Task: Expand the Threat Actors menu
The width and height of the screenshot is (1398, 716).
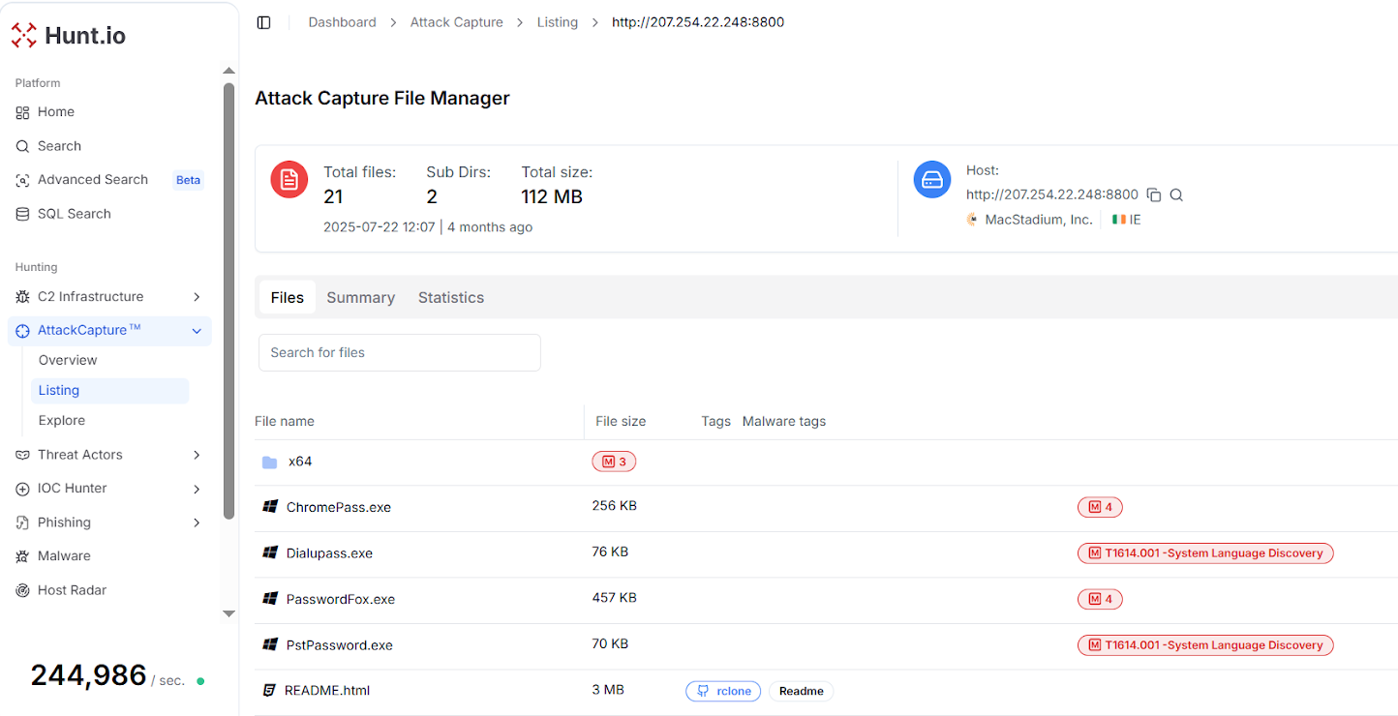Action: click(x=197, y=455)
